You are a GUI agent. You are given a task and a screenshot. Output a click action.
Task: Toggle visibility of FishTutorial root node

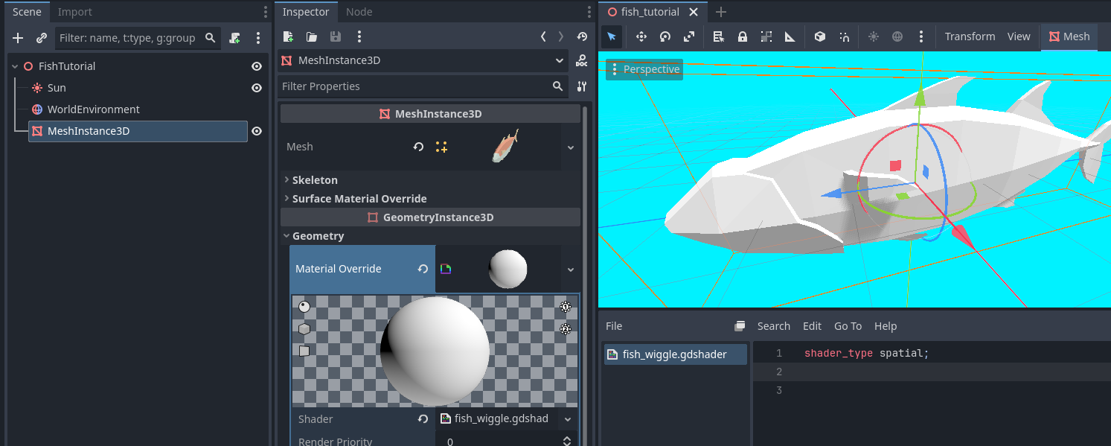(257, 66)
